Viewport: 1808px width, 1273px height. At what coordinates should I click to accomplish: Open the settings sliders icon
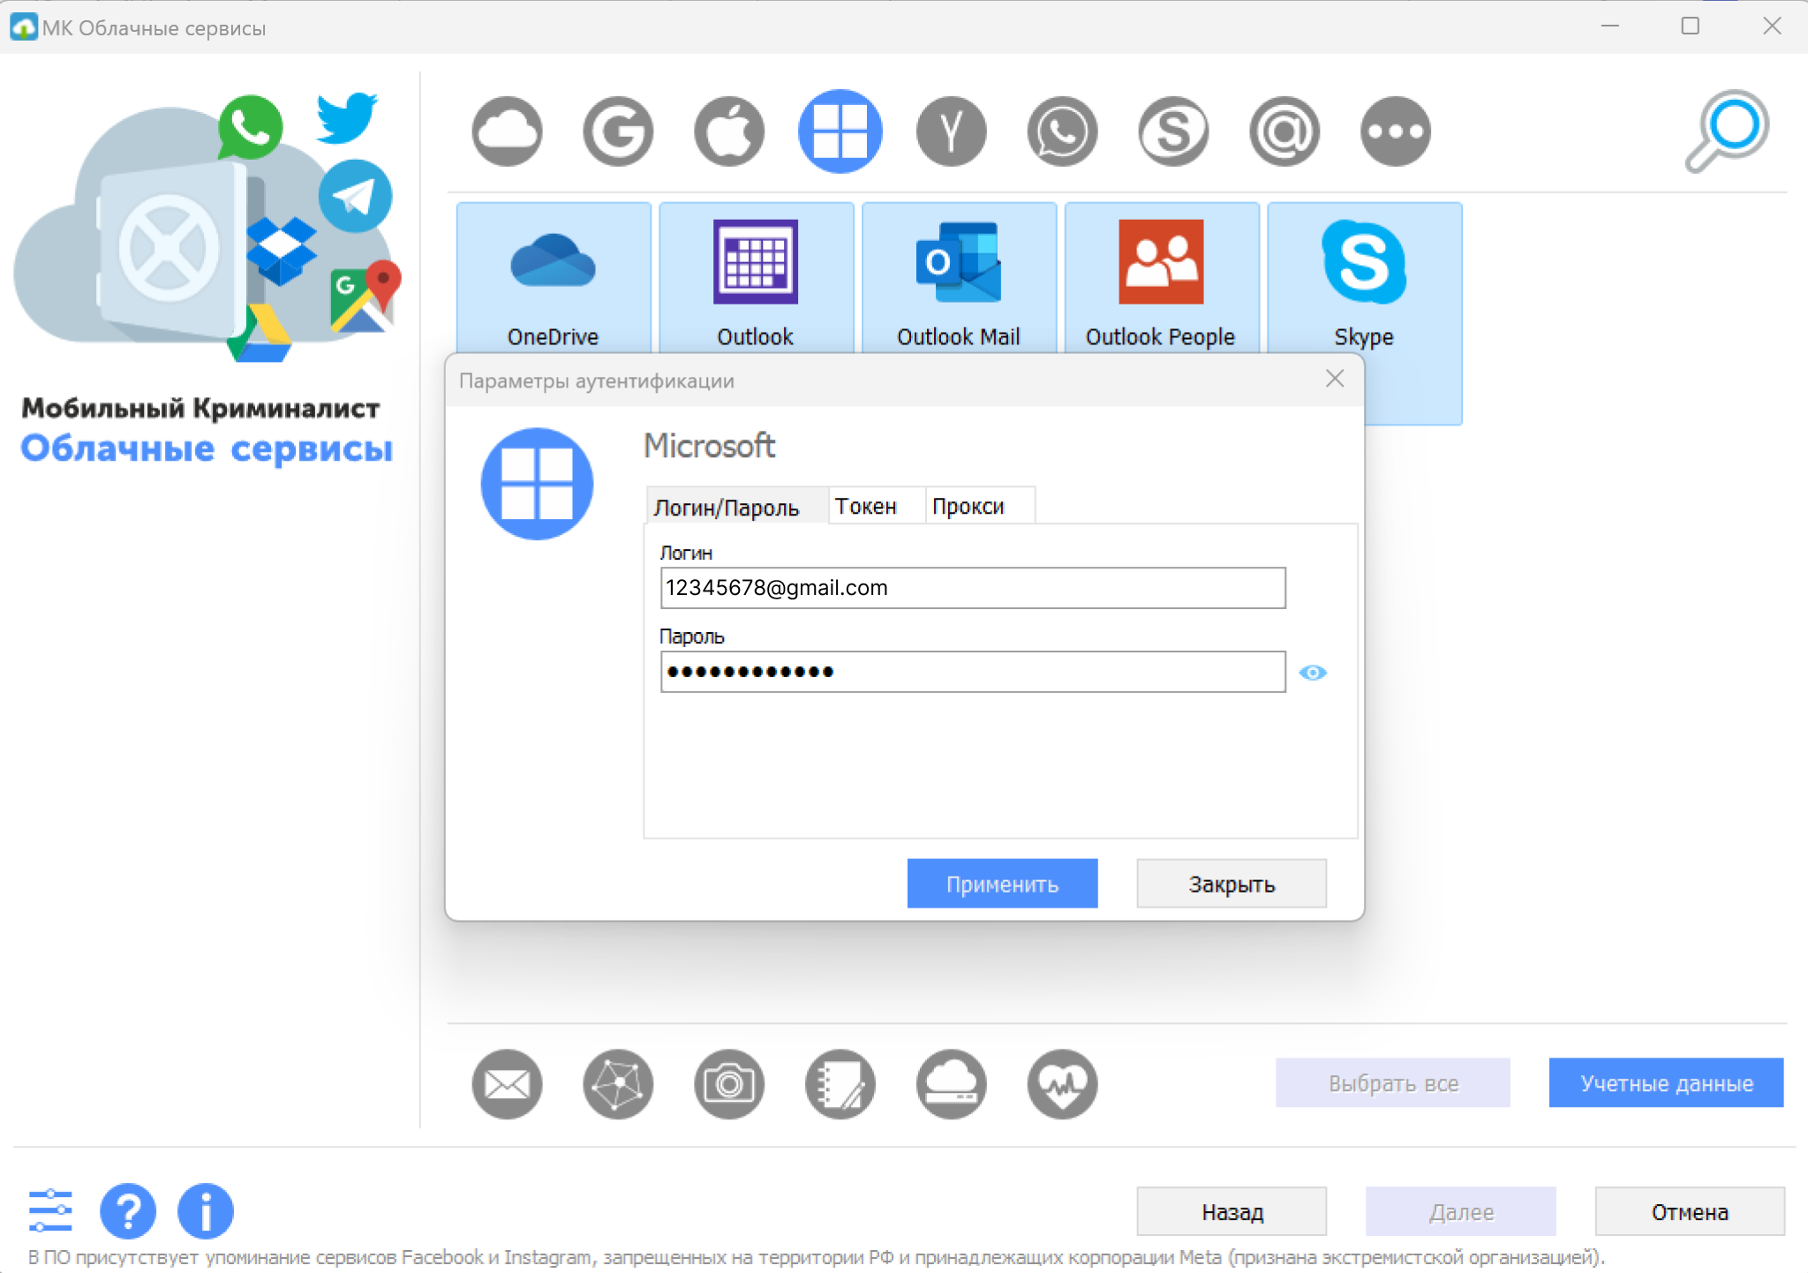(x=50, y=1210)
